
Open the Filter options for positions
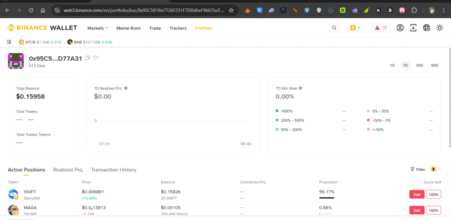pyautogui.click(x=418, y=169)
